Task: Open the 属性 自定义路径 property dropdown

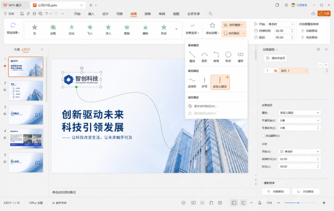Action: [299, 113]
